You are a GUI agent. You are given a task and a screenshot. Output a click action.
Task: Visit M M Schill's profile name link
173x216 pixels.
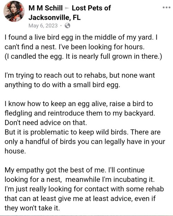46,8
